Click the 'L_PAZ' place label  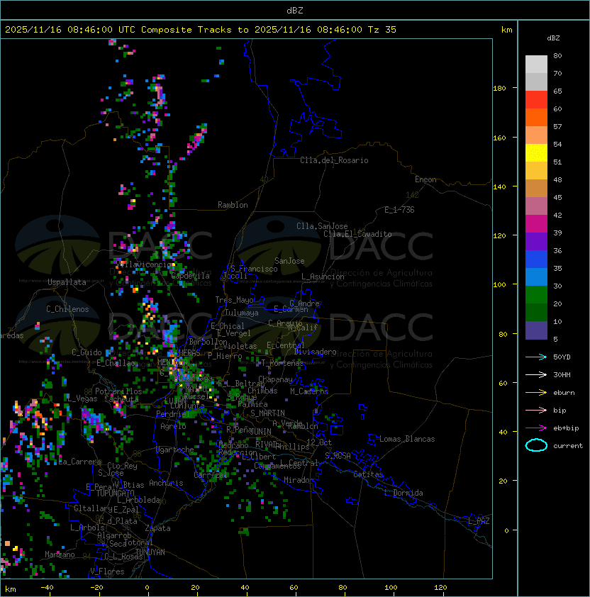coord(479,521)
